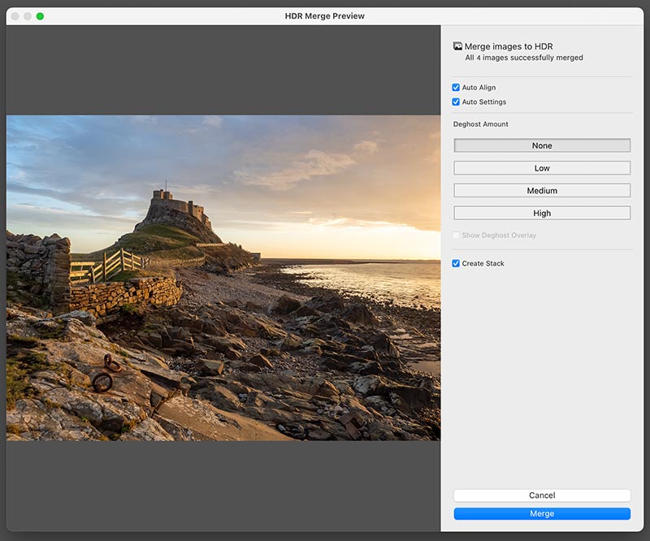Screen dimensions: 650x541
Task: Click the HDR Merge Preview title bar
Action: pos(325,16)
